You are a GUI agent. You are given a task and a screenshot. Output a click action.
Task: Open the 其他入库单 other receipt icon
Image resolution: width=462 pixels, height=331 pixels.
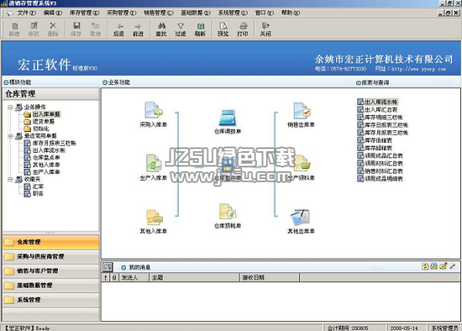coord(154,217)
